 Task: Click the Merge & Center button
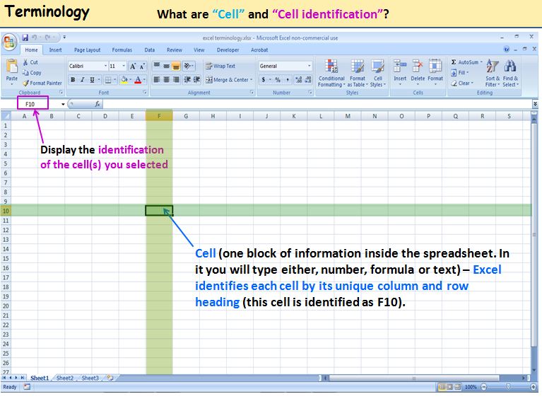click(227, 80)
